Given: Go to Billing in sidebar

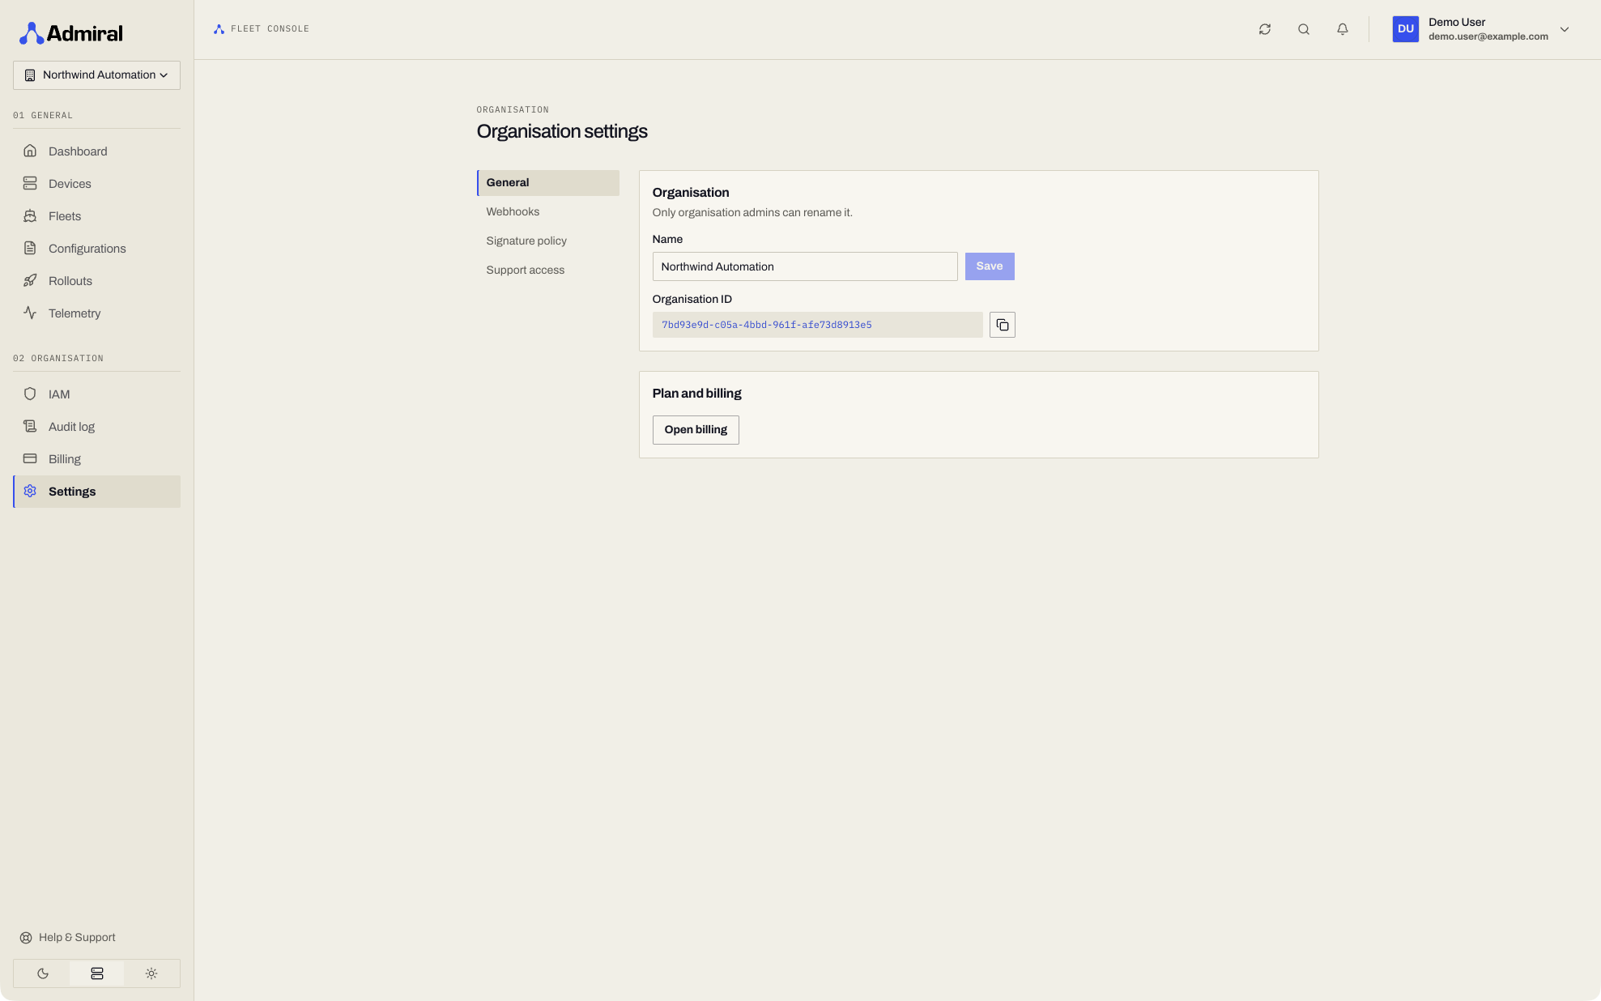Looking at the screenshot, I should 96,459.
